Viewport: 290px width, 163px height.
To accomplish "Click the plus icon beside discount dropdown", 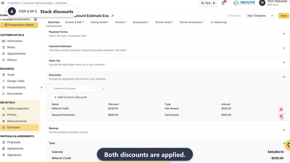I will pyautogui.click(x=103, y=88).
